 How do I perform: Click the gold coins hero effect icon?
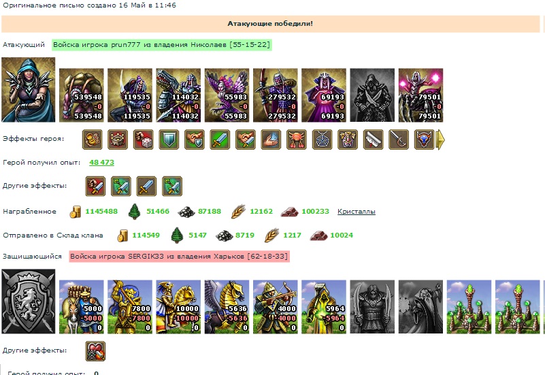coord(92,140)
